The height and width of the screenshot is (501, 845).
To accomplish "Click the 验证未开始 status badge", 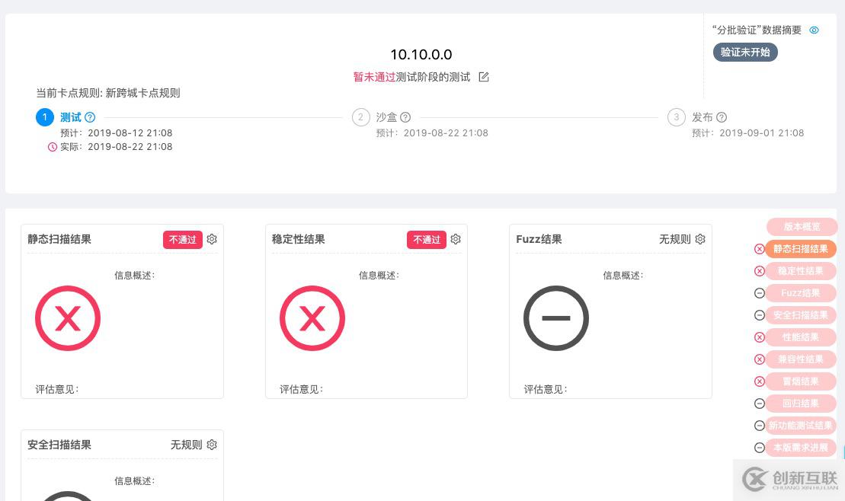I will click(745, 53).
